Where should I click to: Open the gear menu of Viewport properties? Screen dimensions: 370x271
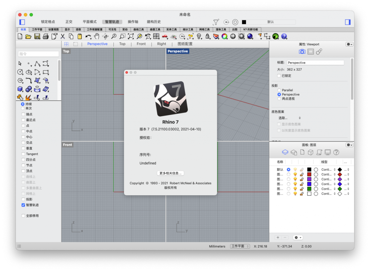pos(349,44)
